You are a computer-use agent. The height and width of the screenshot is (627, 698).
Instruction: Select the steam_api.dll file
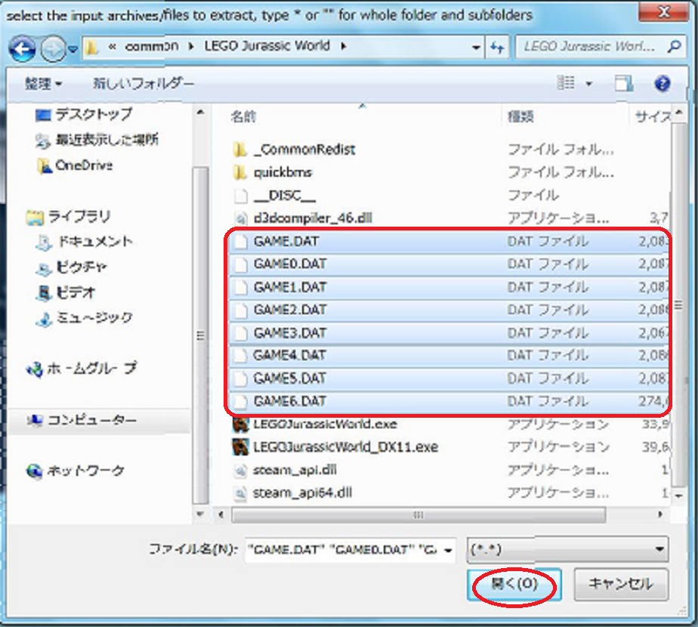[449, 470]
